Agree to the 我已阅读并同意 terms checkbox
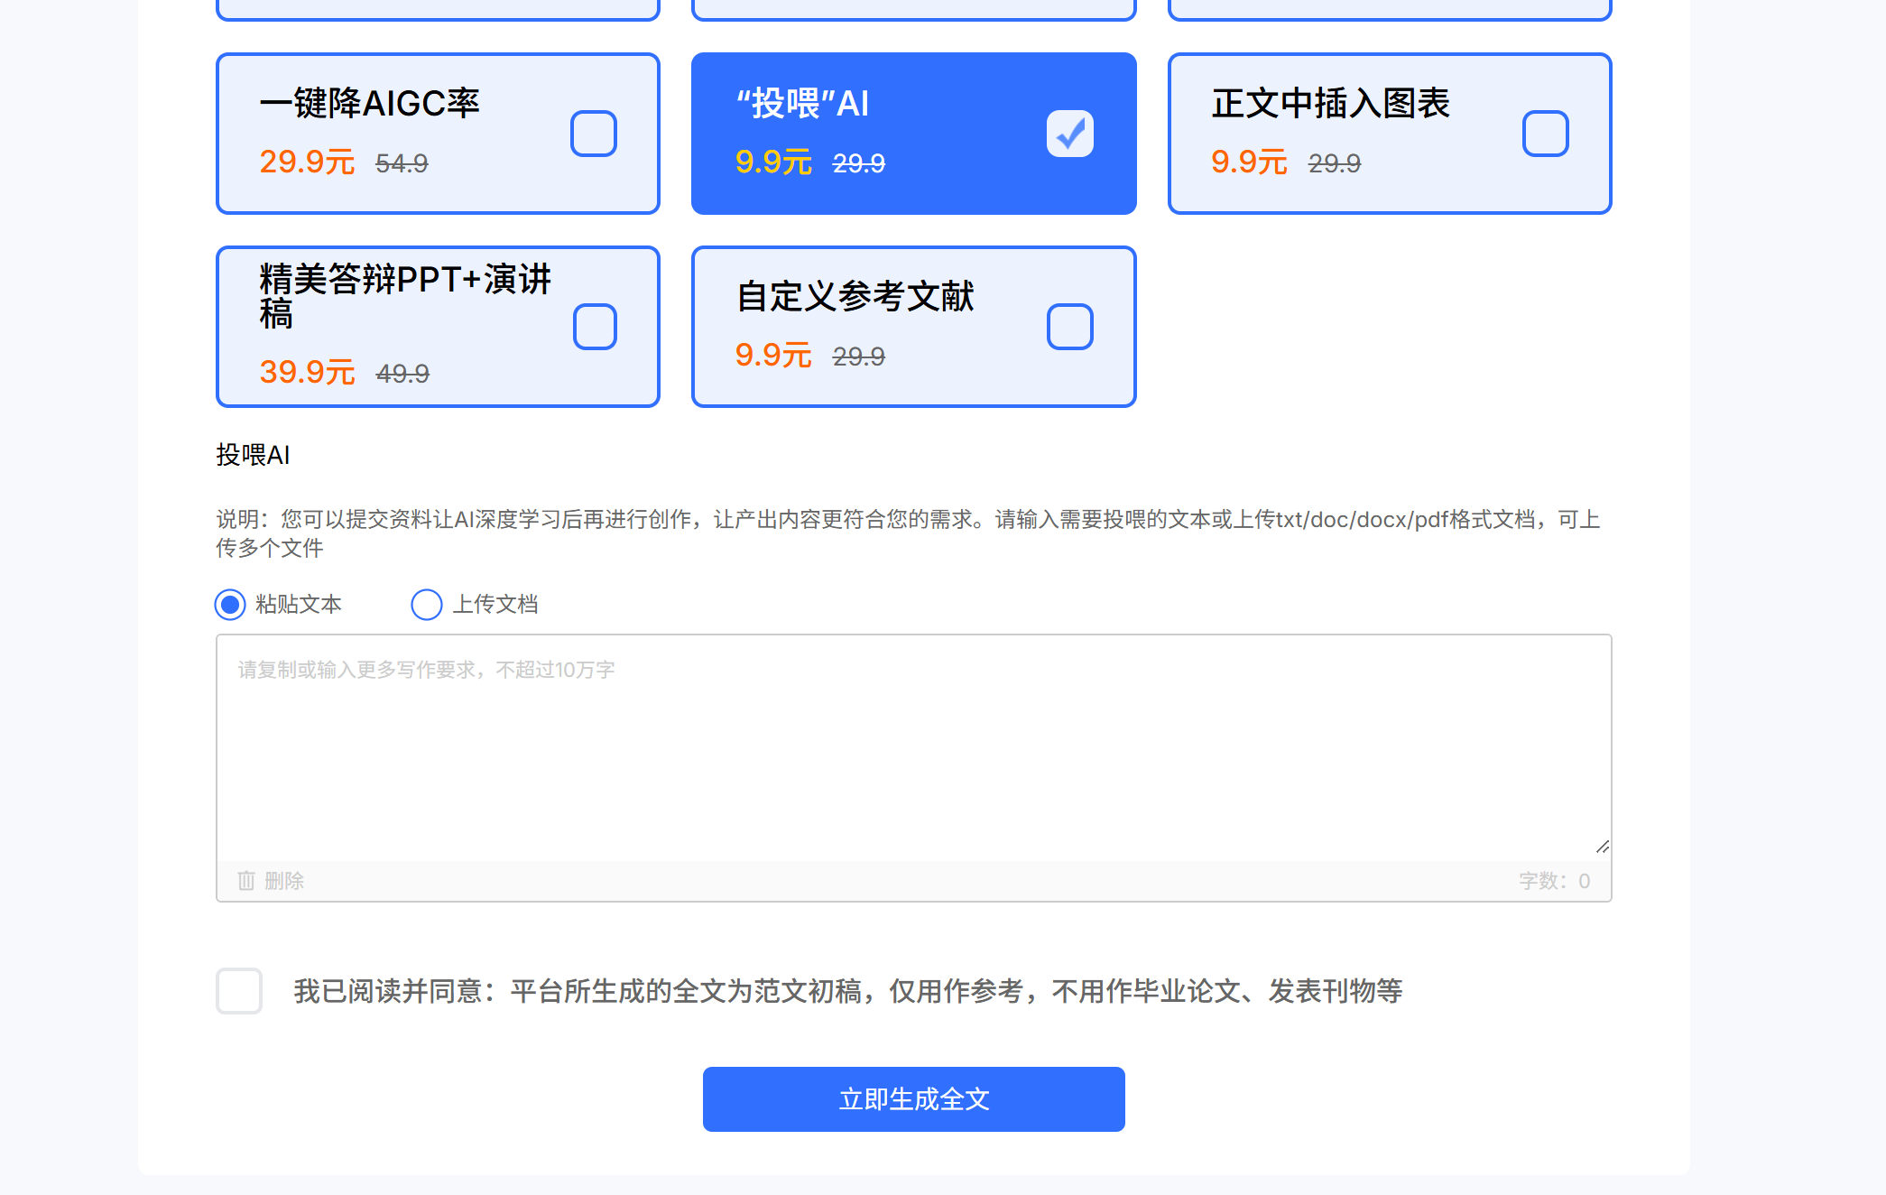The height and width of the screenshot is (1195, 1886). 239,991
